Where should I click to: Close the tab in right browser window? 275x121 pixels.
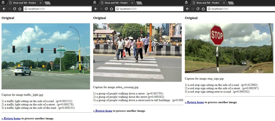224,3
